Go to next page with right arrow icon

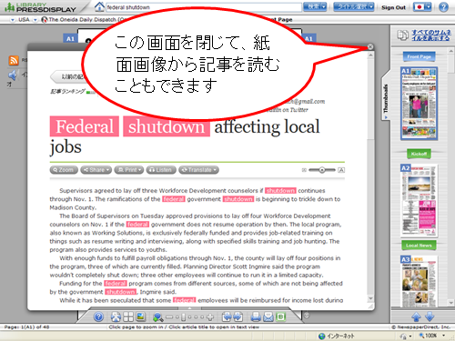pos(238,317)
